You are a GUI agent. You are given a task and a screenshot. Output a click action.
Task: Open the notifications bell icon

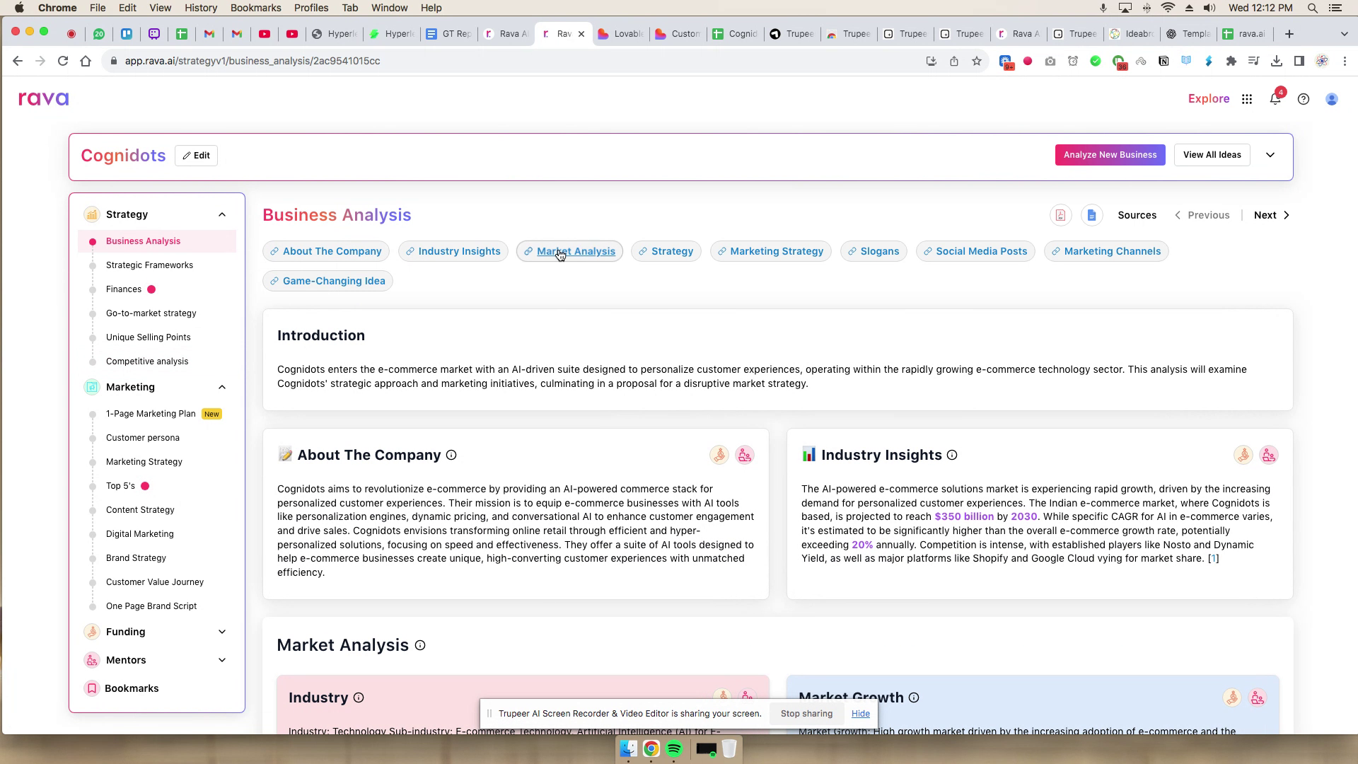coord(1276,99)
